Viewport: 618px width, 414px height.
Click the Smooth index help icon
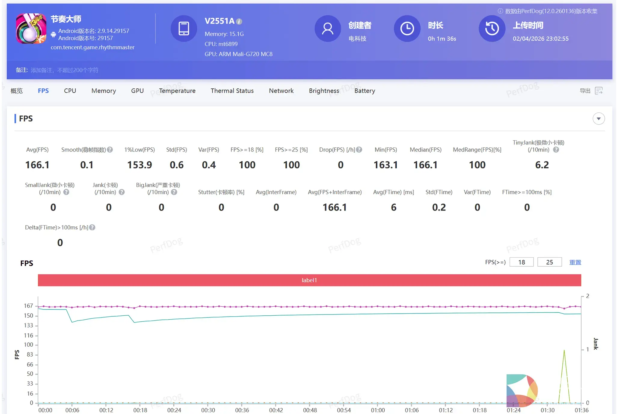tap(110, 150)
